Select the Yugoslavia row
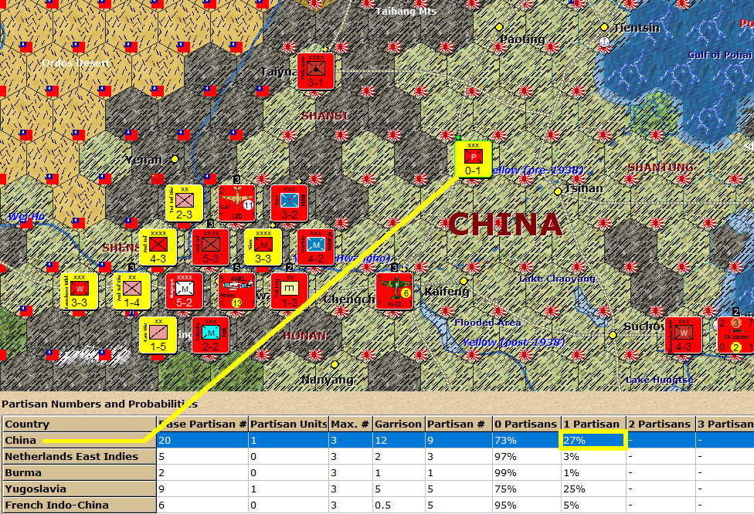This screenshot has height=514, width=754. (x=377, y=489)
